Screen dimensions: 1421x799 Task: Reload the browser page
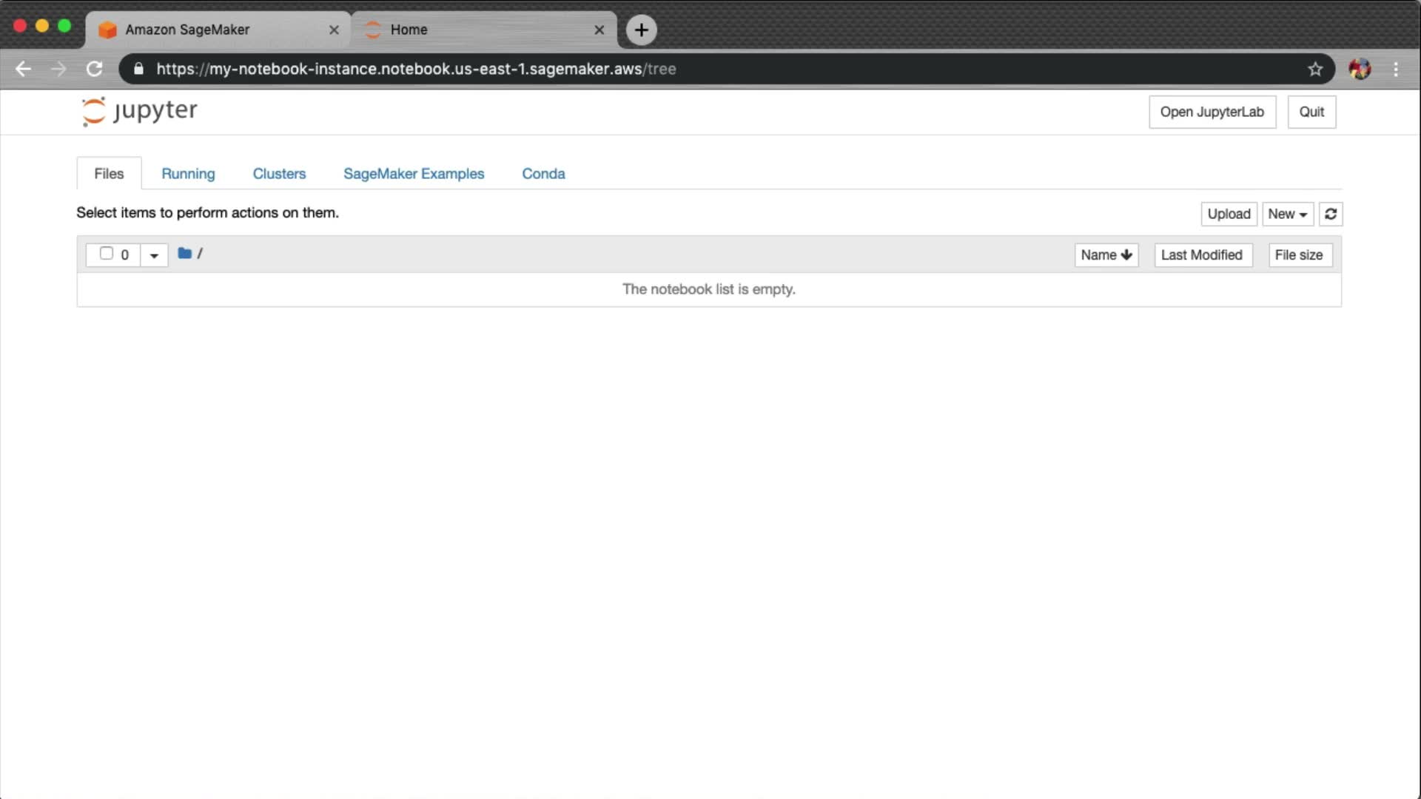94,69
